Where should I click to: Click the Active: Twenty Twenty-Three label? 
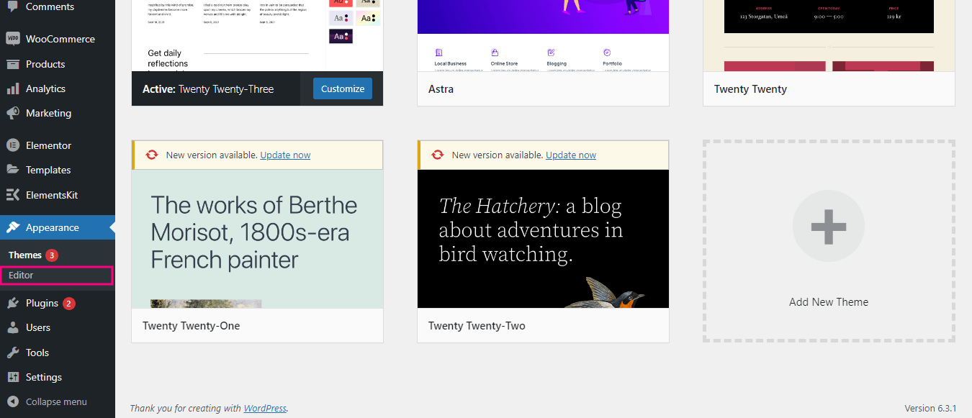(208, 89)
